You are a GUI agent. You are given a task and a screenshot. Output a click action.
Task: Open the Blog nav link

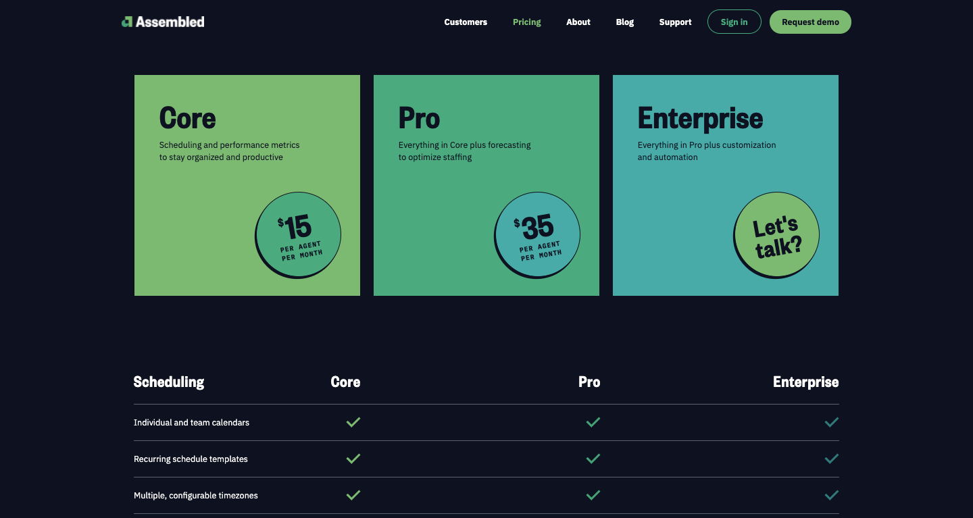[625, 22]
